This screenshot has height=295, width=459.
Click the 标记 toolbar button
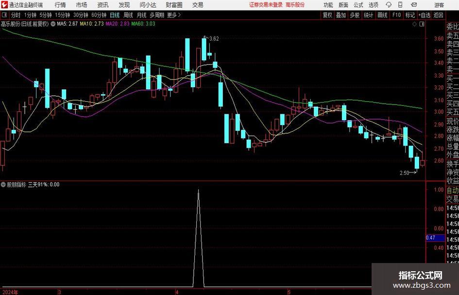coord(410,15)
